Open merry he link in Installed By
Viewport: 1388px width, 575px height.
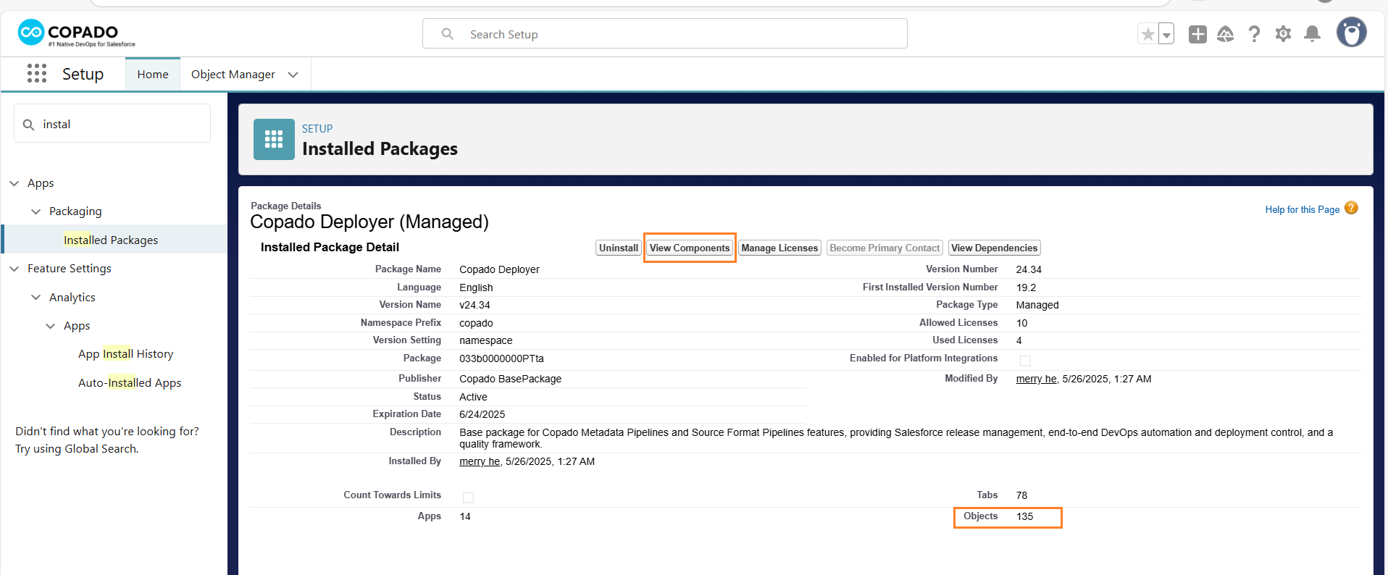[x=480, y=461]
